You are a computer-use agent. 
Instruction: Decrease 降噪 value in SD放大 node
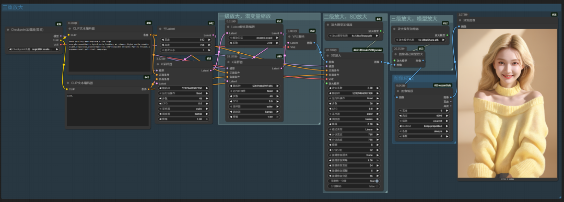coord(331,124)
